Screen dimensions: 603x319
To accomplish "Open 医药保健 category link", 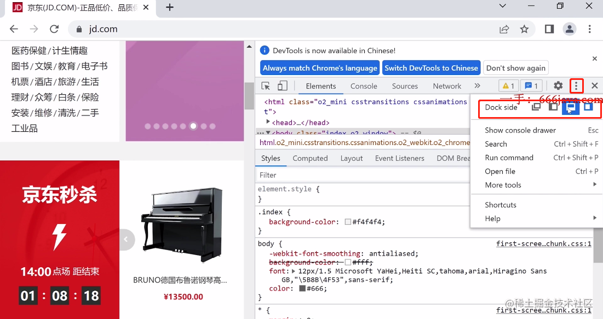I will [x=29, y=51].
